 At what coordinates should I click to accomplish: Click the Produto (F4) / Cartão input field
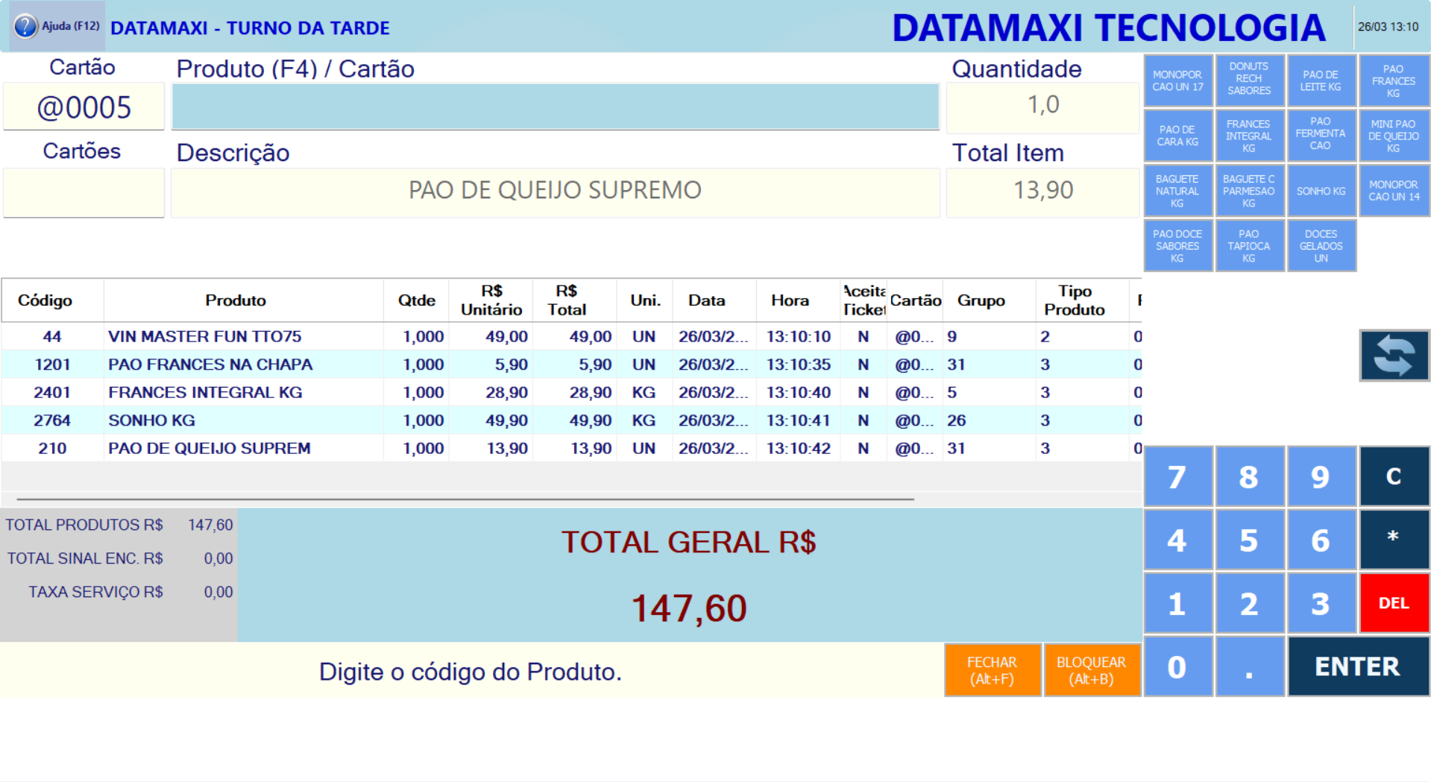[555, 106]
